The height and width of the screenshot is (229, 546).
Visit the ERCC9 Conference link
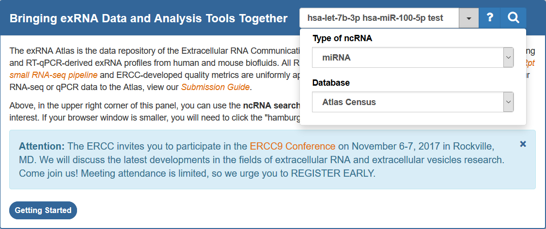[x=293, y=146]
